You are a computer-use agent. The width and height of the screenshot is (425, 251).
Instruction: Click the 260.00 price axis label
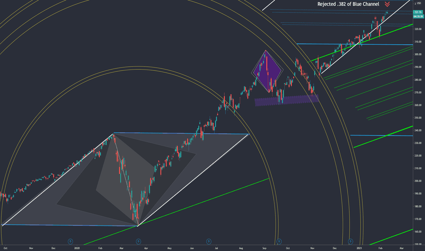[418, 105]
